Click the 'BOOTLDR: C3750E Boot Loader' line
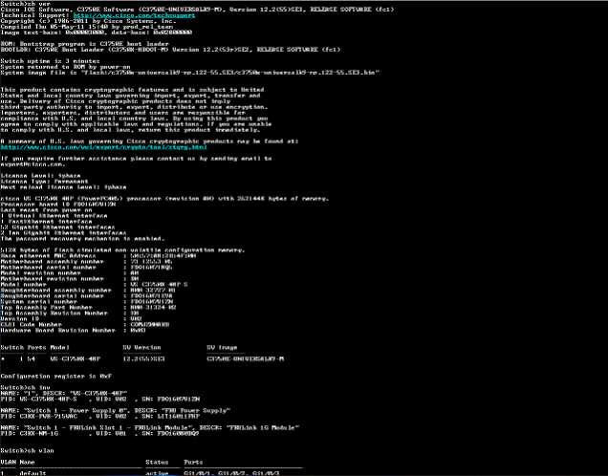The image size is (608, 476). (x=170, y=50)
